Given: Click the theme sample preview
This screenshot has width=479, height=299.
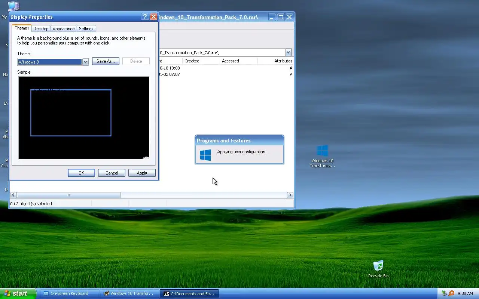Looking at the screenshot, I should pos(84,118).
